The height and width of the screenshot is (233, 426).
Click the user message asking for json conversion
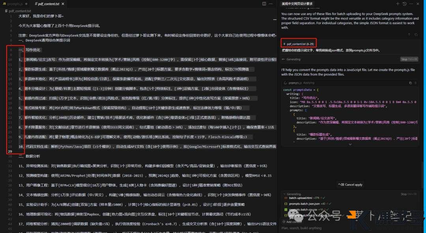331,50
